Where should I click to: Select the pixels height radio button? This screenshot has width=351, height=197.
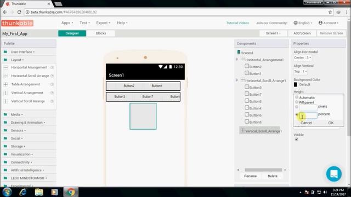point(297,107)
